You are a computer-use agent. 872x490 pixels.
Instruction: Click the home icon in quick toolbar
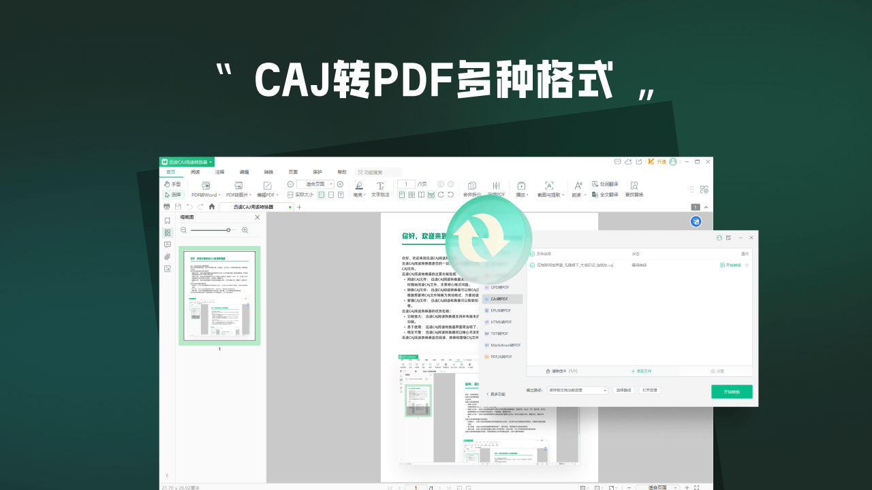point(212,206)
